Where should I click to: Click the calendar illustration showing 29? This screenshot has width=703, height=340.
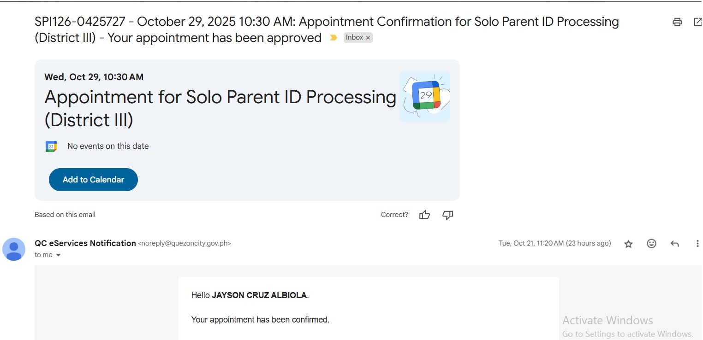[x=425, y=96]
